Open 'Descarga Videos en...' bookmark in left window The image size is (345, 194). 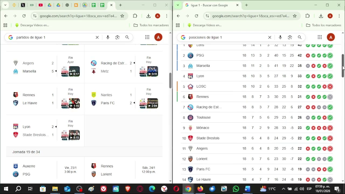click(32, 25)
